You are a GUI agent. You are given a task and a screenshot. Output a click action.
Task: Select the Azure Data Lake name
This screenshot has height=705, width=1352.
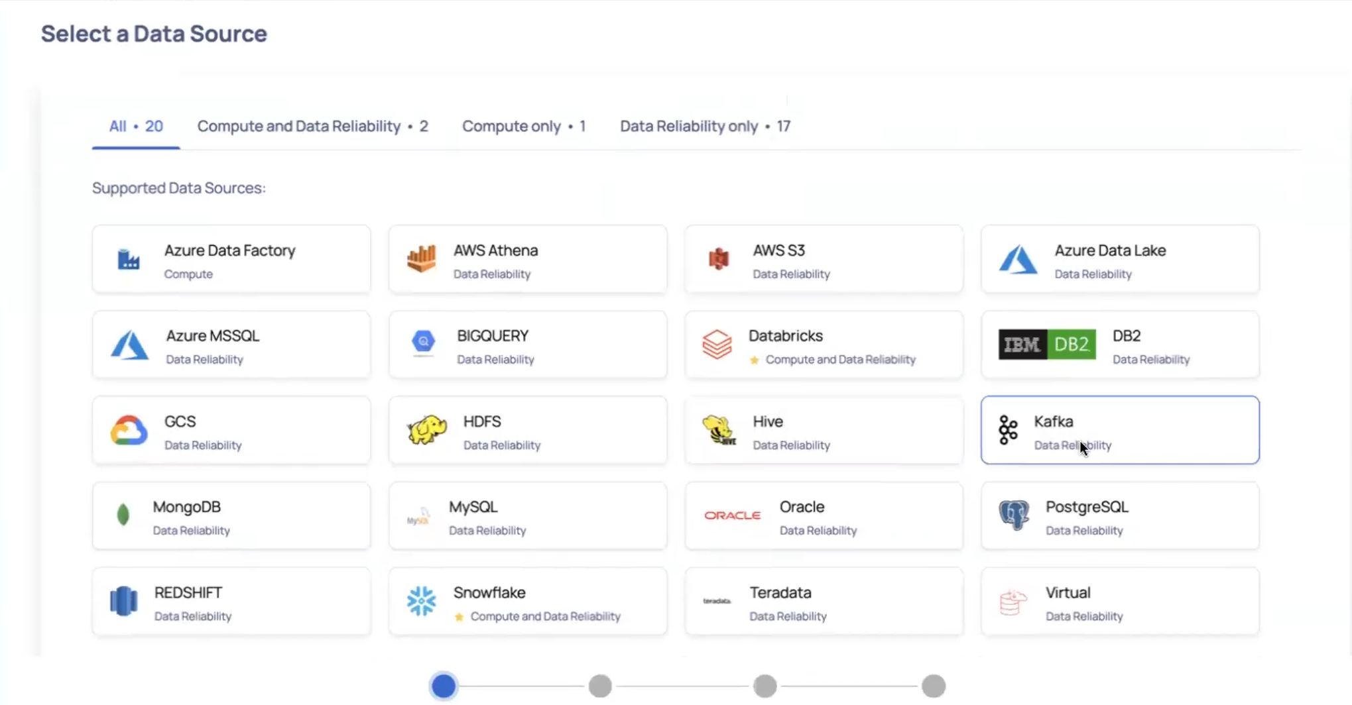[x=1110, y=250]
